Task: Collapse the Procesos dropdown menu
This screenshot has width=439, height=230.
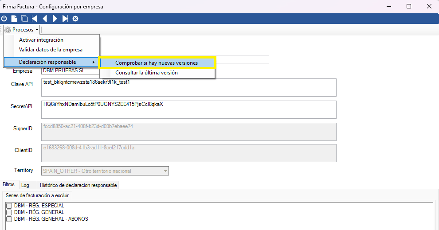Action: click(x=21, y=30)
